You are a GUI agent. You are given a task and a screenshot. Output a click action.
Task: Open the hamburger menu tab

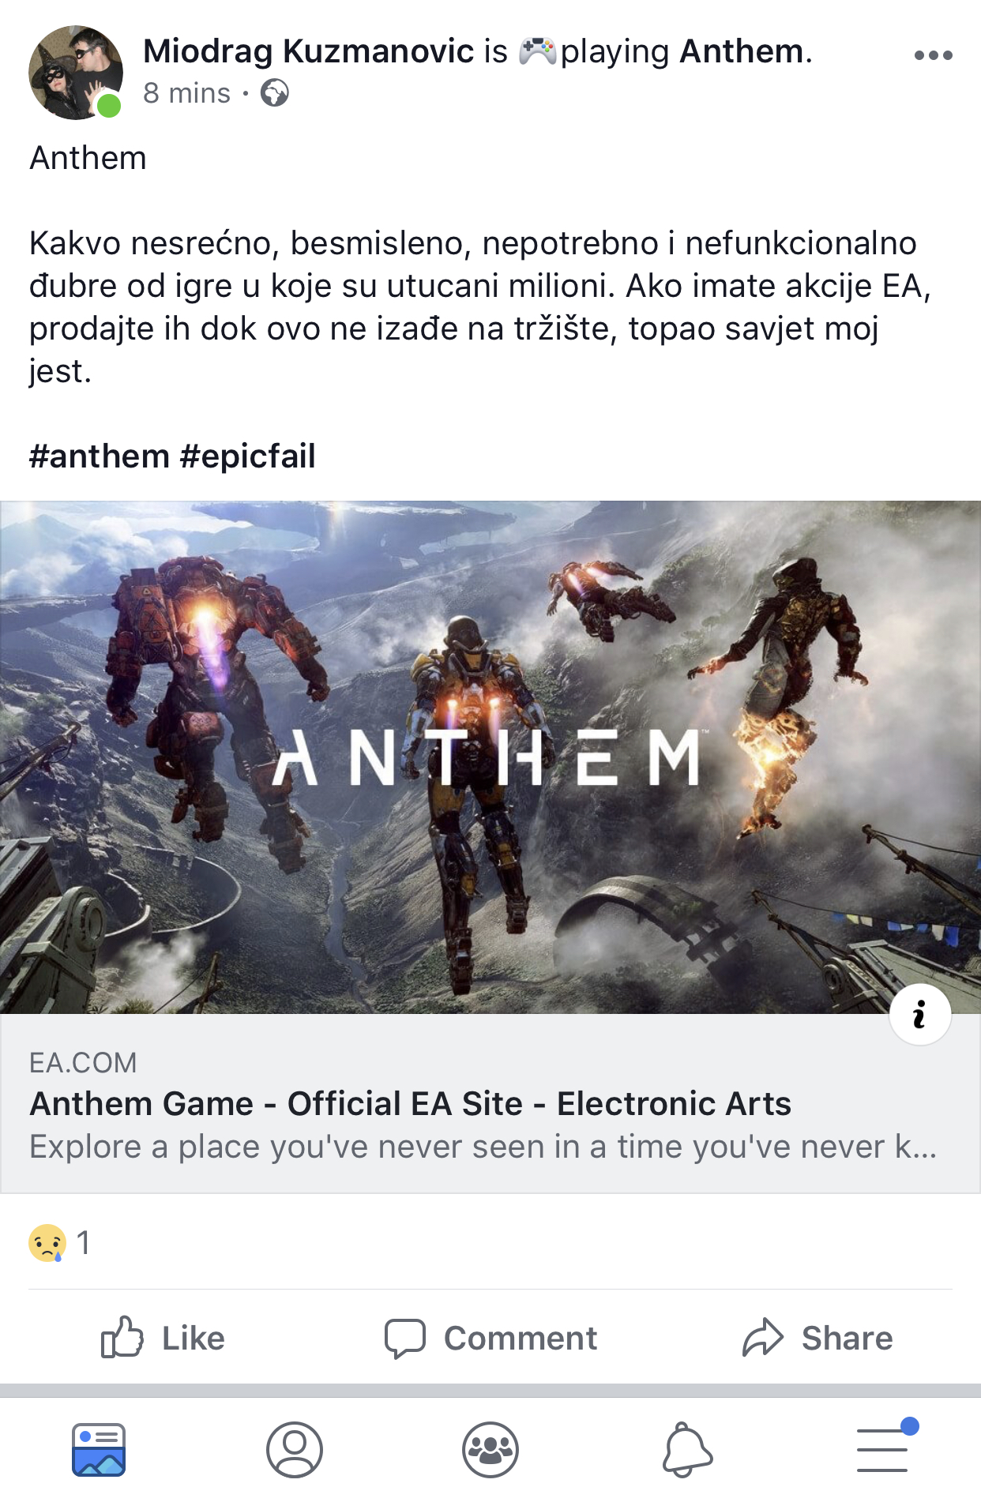click(883, 1448)
